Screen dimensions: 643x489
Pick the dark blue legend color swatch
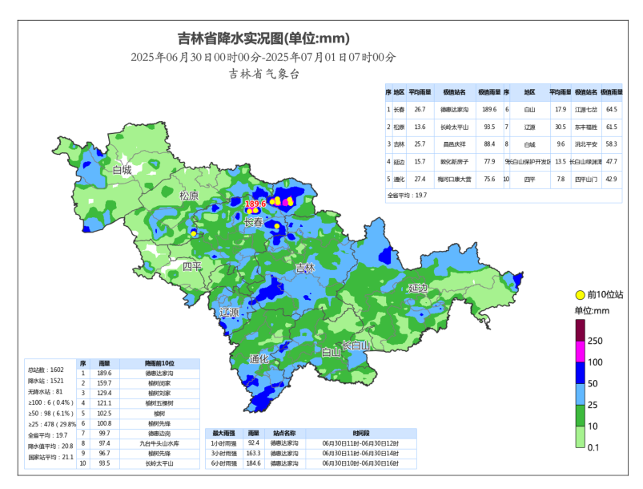[581, 373]
